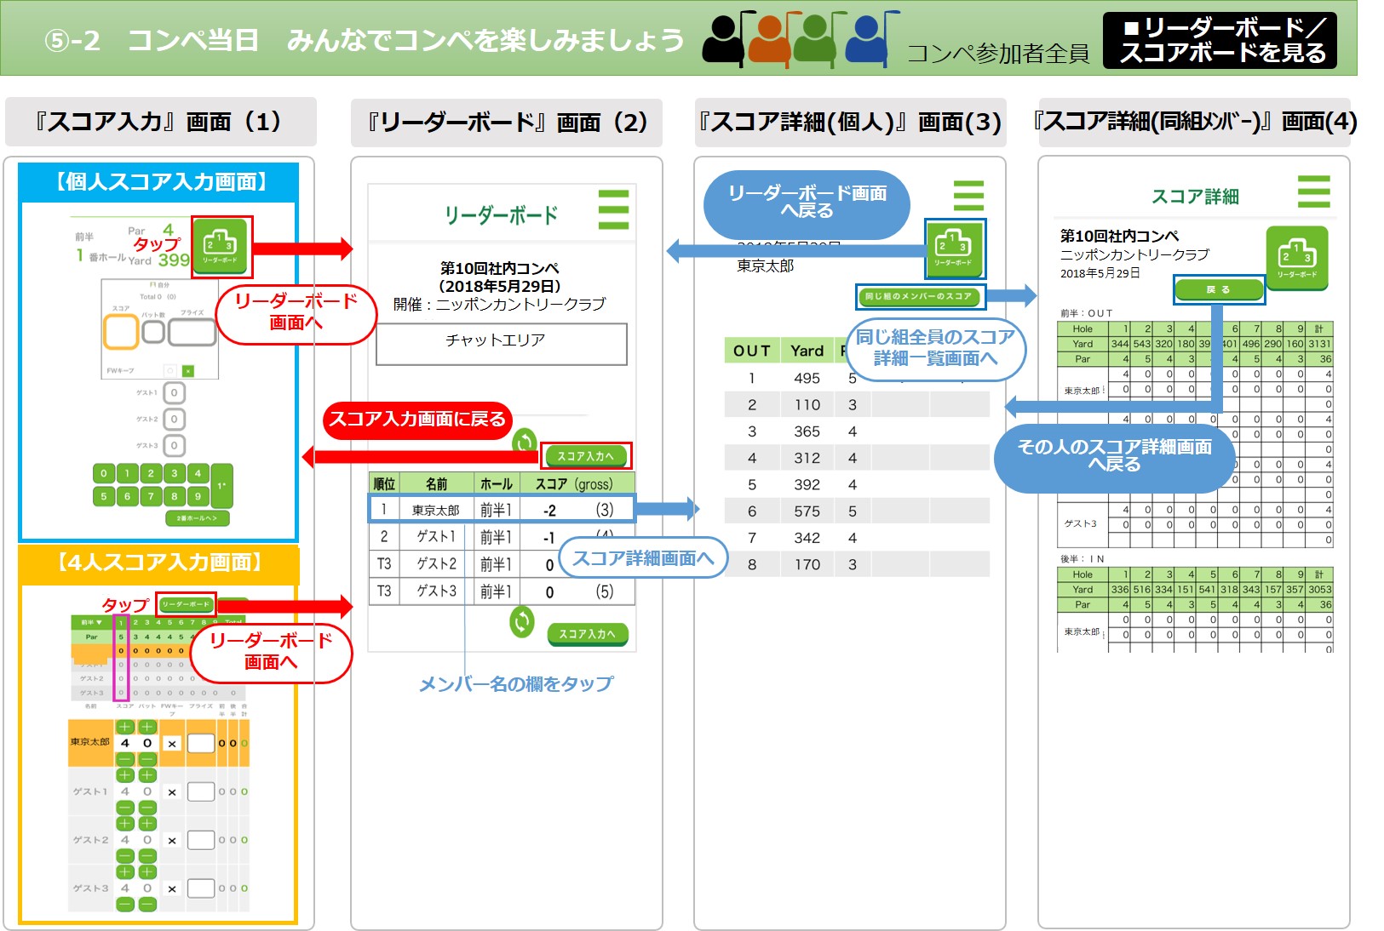Screen dimensions: 1384x931
Task: Tap 2番ホールへ> next hole button
Action: [197, 518]
